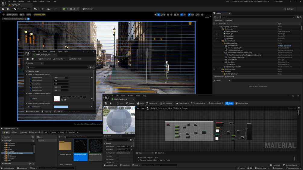This screenshot has height=170, width=303.
Task: Open the Selection Mode dropdown
Action: point(21,9)
